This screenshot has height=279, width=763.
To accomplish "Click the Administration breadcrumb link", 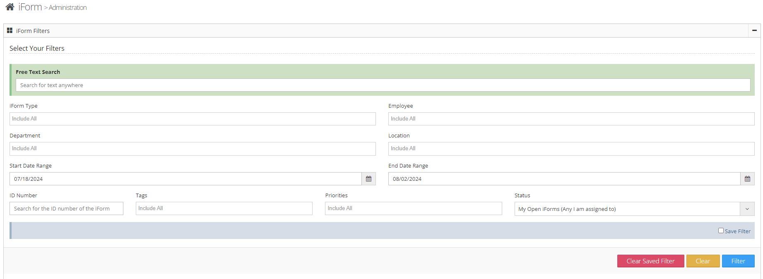I will pos(67,7).
